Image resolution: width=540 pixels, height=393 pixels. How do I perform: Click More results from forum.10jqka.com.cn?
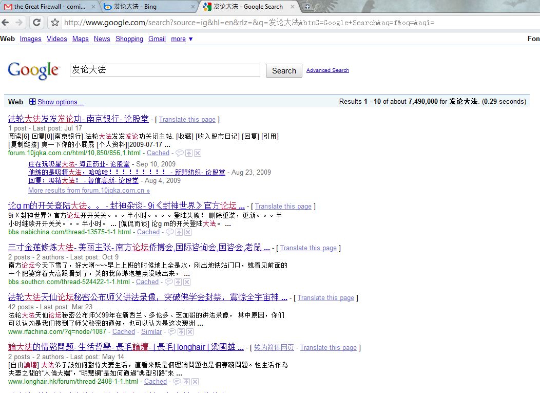point(89,190)
